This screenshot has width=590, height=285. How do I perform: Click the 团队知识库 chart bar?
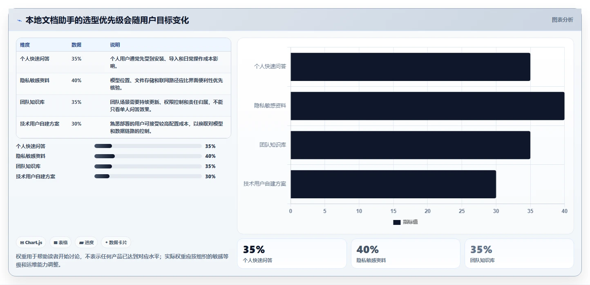click(x=410, y=145)
